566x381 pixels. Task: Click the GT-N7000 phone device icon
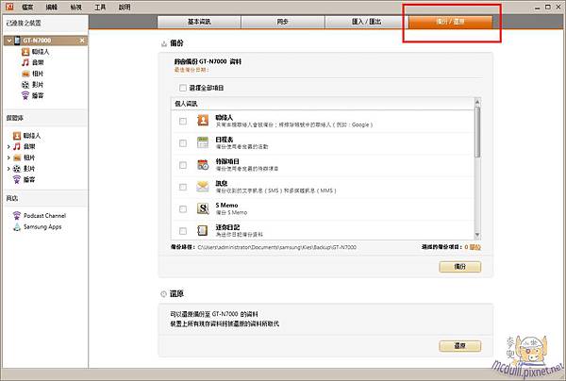[17, 41]
